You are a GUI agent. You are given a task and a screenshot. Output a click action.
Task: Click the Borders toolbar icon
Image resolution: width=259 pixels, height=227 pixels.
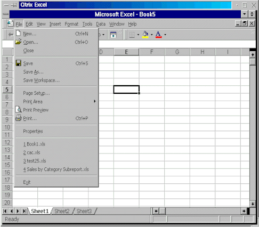(x=132, y=35)
